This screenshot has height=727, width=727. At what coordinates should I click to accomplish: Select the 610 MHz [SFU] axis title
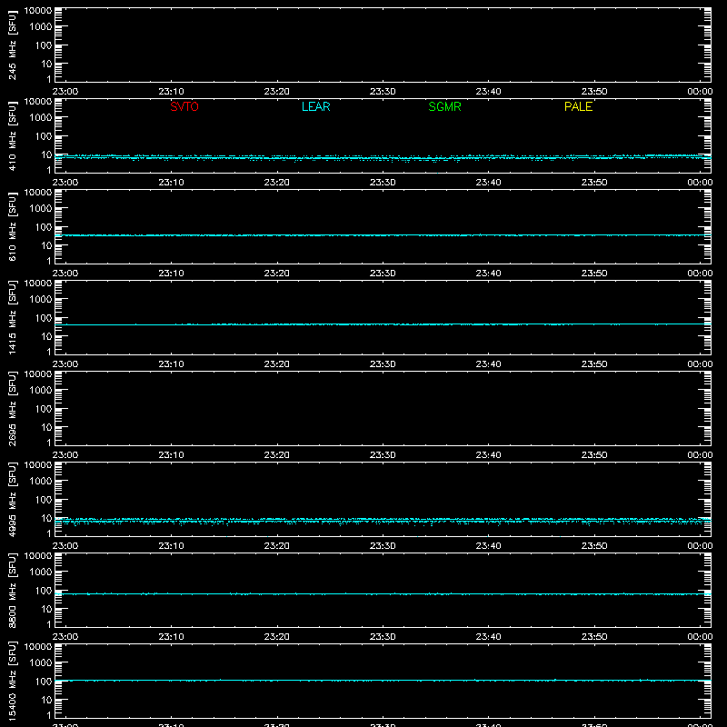[x=12, y=227]
